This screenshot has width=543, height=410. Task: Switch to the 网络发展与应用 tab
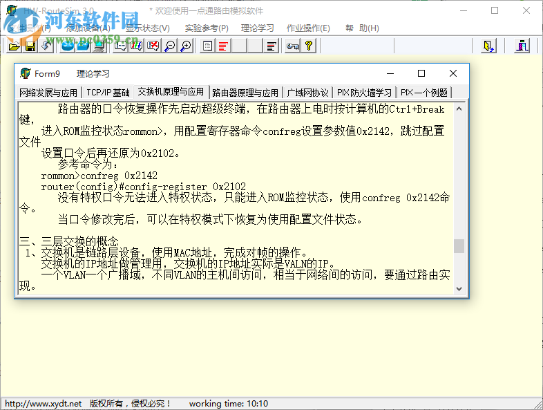[48, 93]
